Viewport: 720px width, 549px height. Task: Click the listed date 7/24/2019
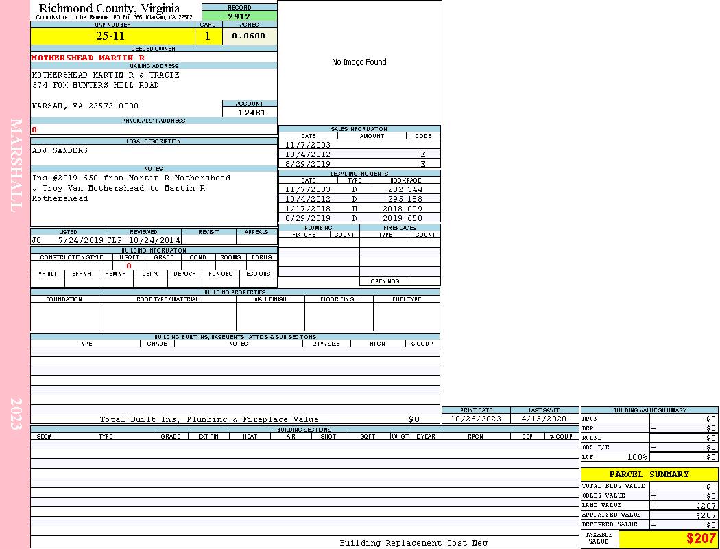click(81, 241)
